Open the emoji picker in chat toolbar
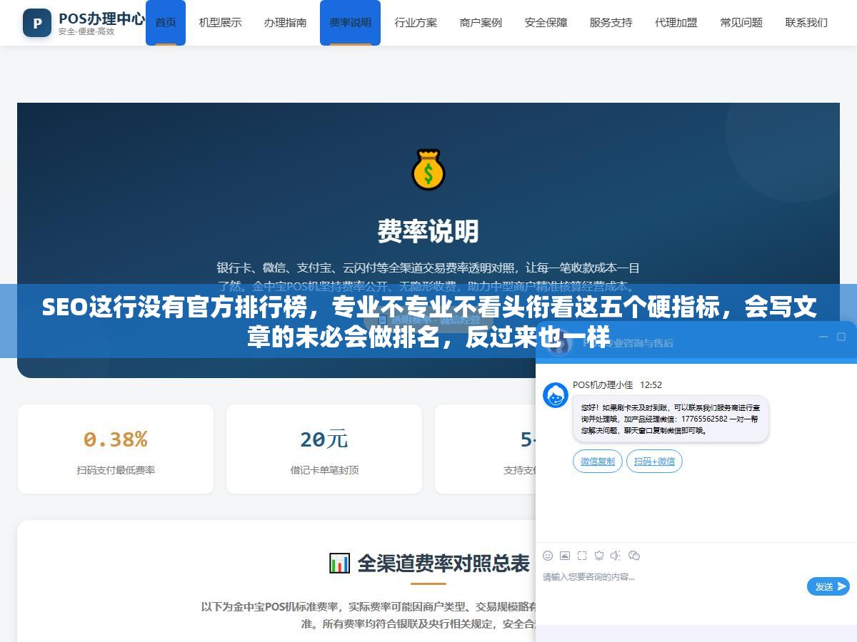Image resolution: width=857 pixels, height=642 pixels. 548,556
